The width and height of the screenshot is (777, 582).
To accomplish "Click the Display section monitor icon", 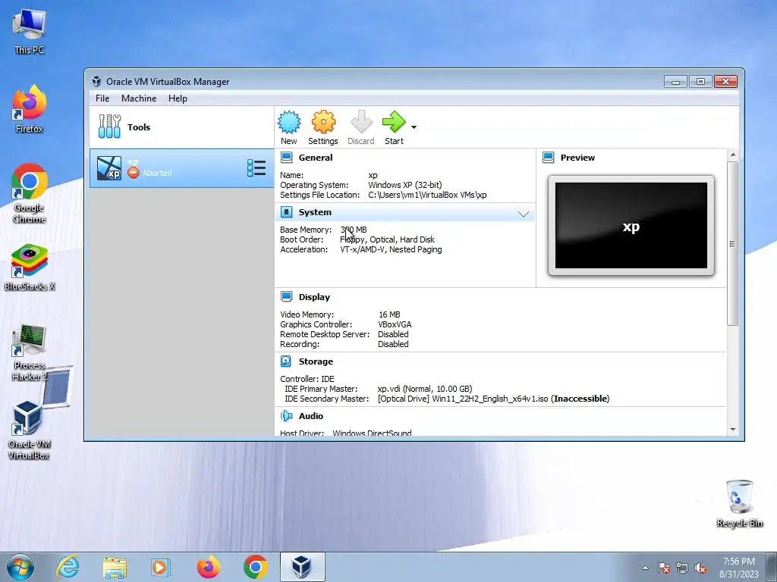I will (x=286, y=296).
